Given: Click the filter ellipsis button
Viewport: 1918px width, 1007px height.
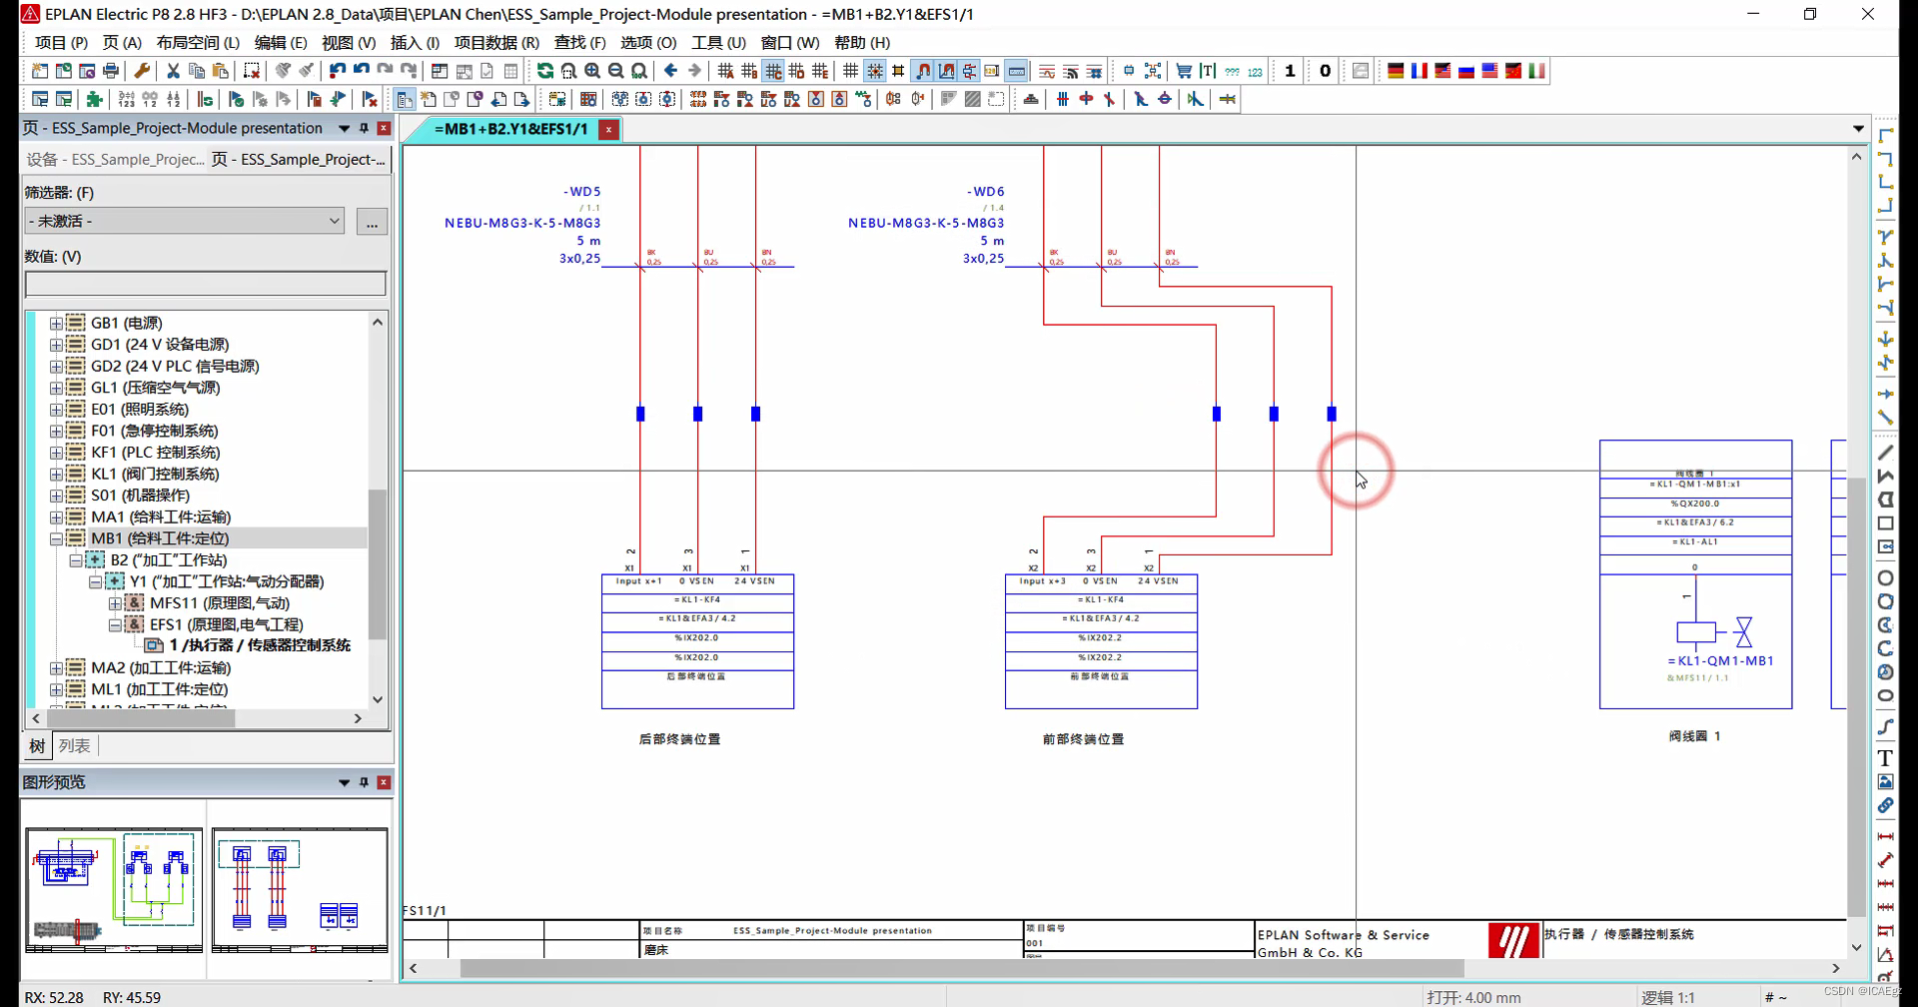Looking at the screenshot, I should (x=372, y=222).
